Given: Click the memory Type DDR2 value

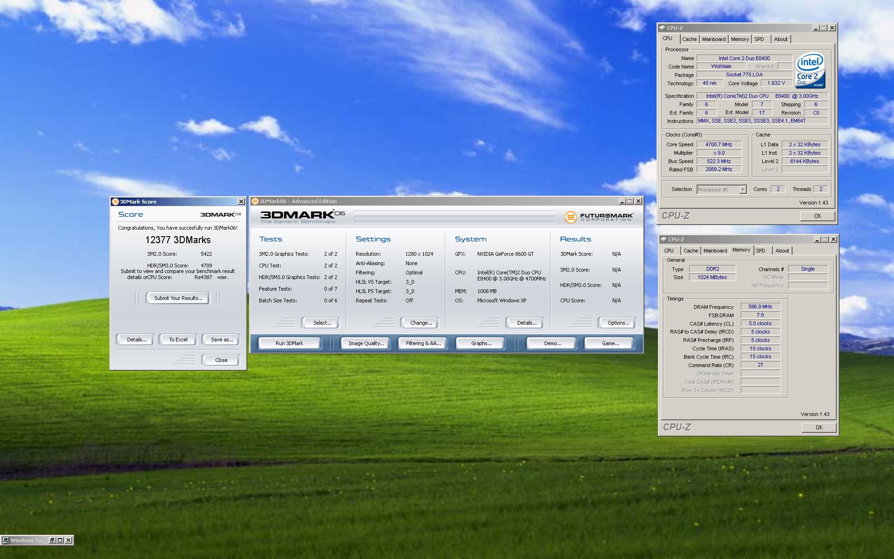Looking at the screenshot, I should point(712,269).
